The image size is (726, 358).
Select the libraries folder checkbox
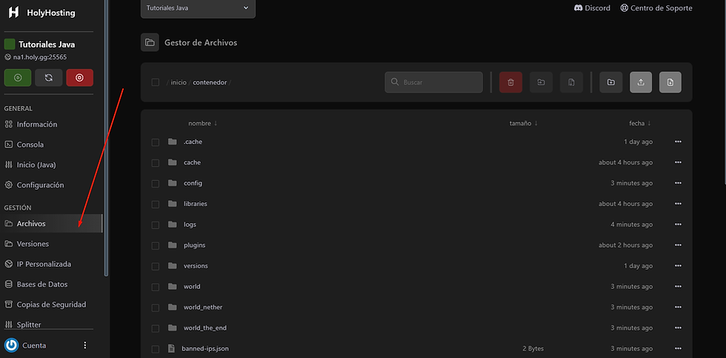[x=156, y=205]
